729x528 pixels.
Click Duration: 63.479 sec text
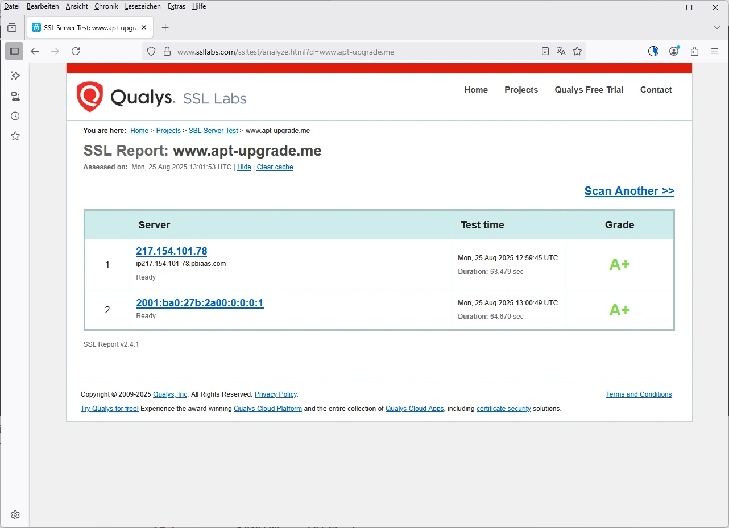click(x=491, y=272)
